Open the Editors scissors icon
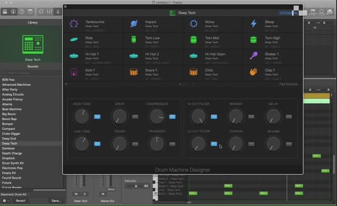The image size is (337, 206). tap(58, 12)
